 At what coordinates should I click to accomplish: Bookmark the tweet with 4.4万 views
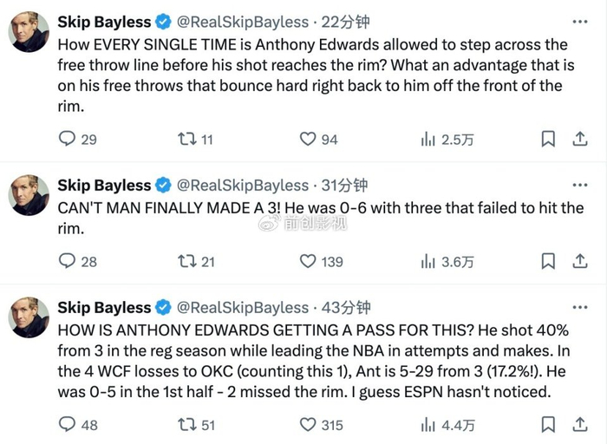pos(548,424)
